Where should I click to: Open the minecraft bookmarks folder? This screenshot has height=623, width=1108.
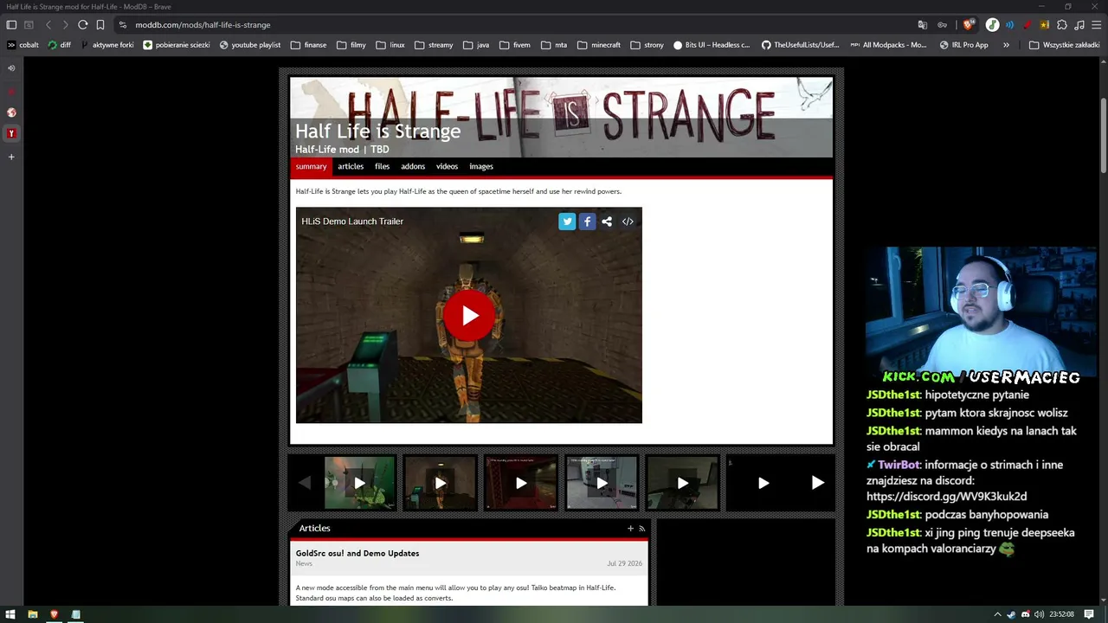pos(599,45)
